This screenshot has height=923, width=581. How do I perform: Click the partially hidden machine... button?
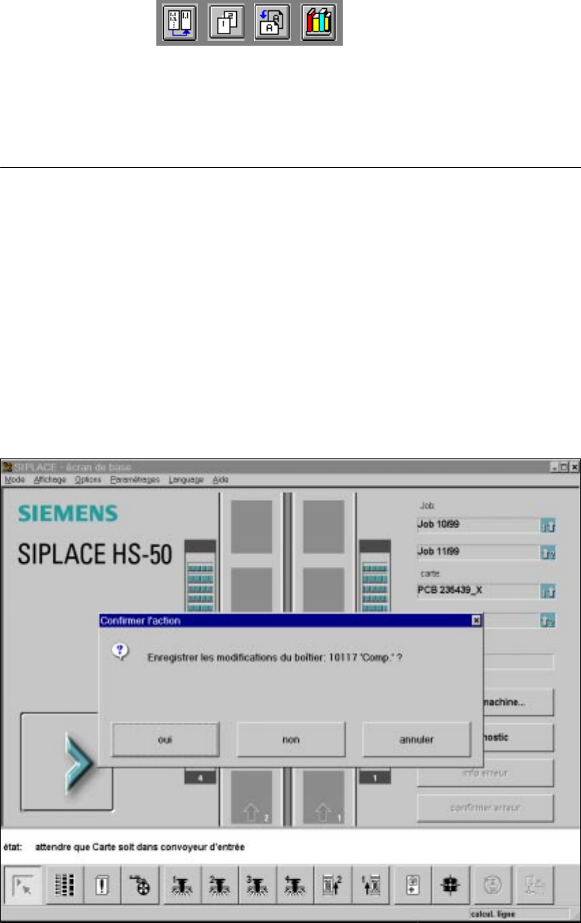[520, 703]
